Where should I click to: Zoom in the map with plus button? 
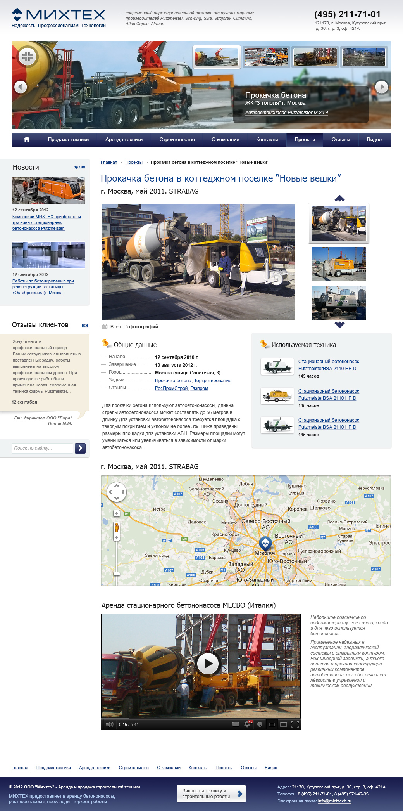(117, 537)
